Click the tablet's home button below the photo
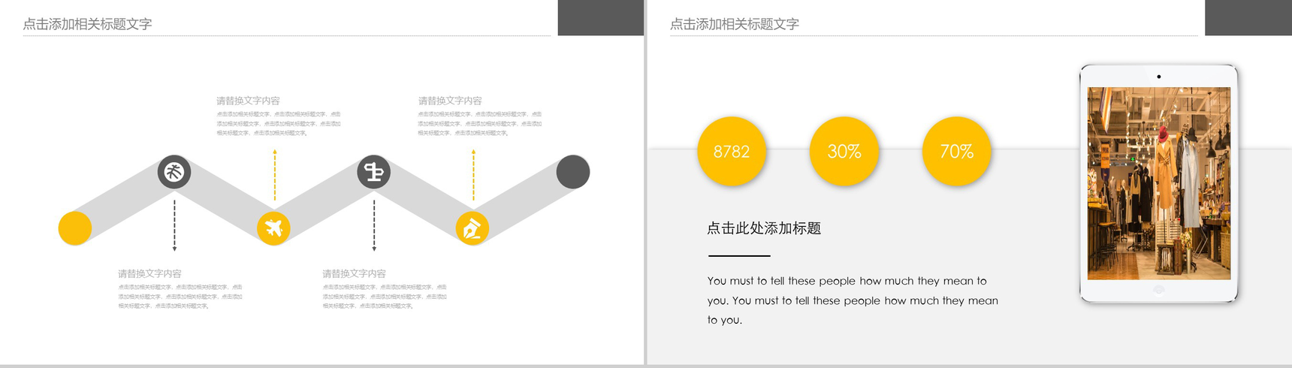1292x368 pixels. [1159, 290]
